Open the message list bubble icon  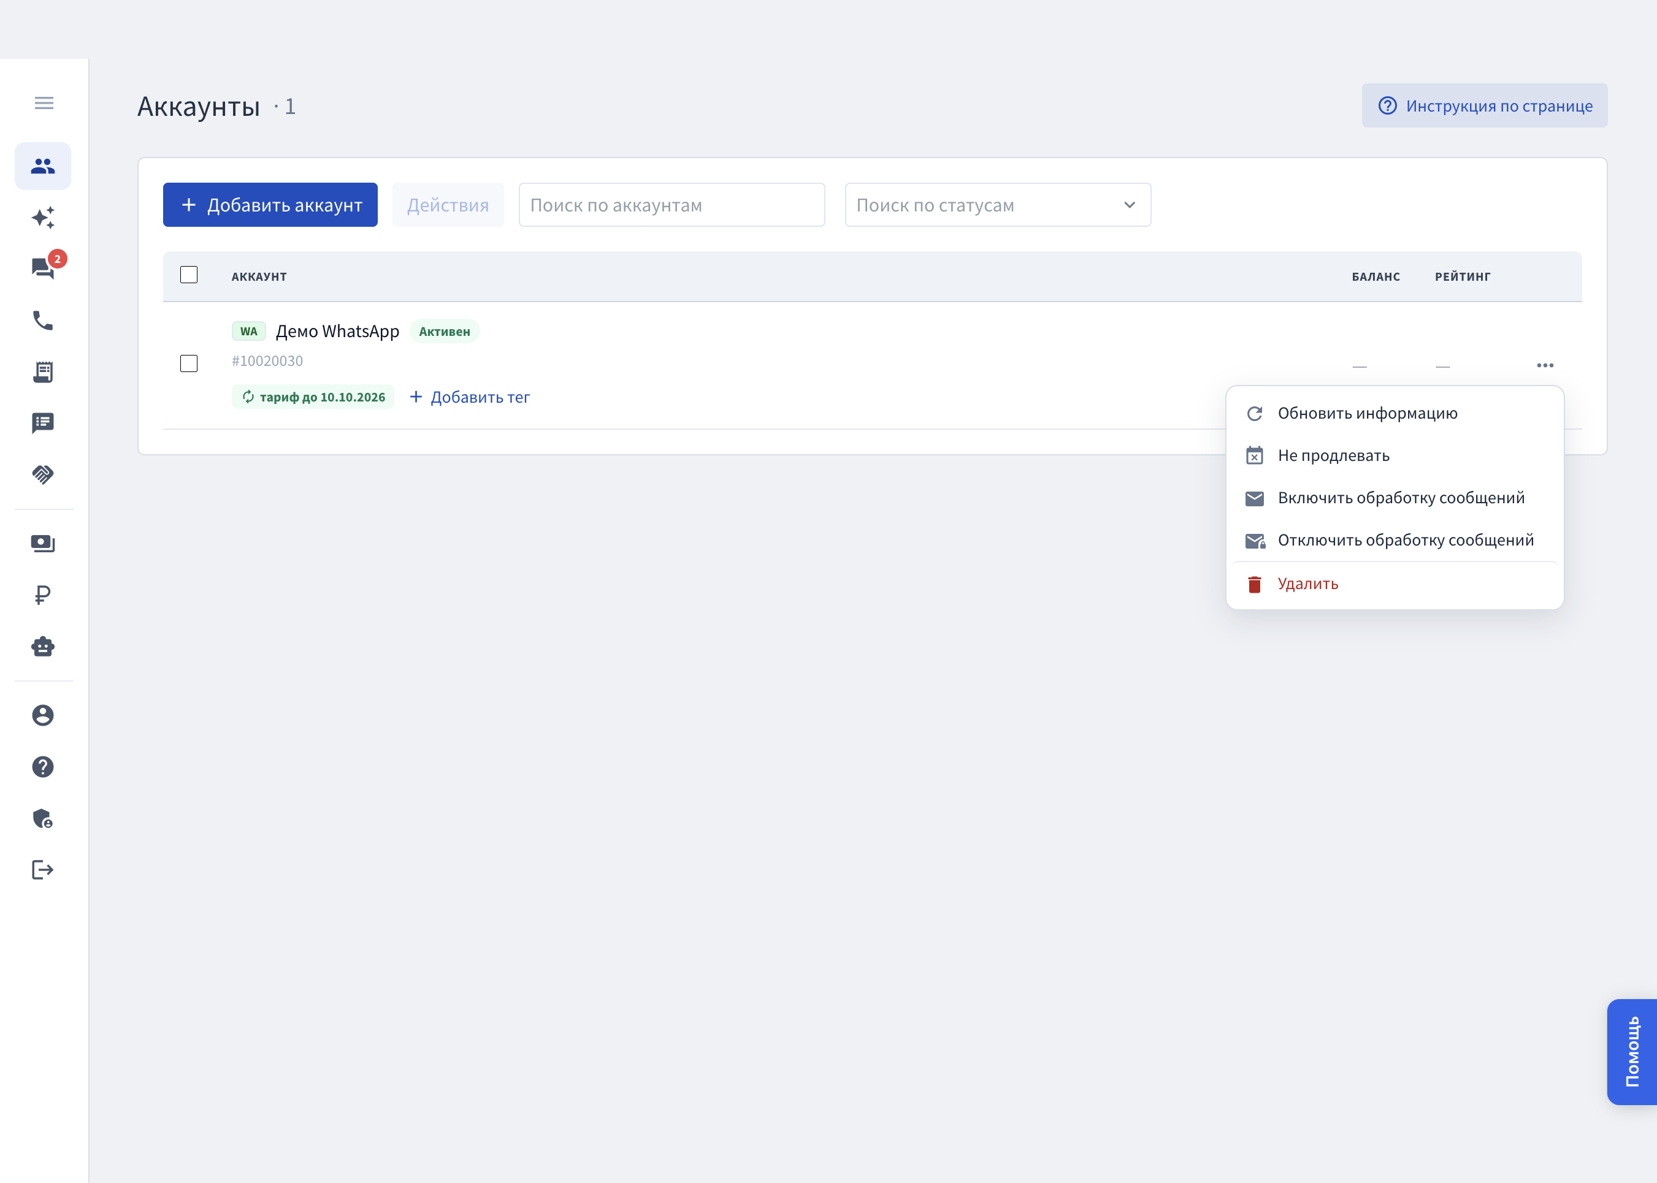pyautogui.click(x=43, y=423)
